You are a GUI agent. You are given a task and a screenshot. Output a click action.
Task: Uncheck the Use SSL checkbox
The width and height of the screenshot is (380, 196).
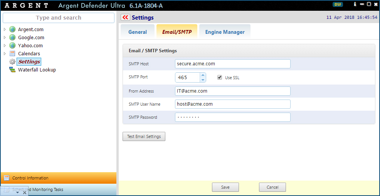pyautogui.click(x=220, y=77)
